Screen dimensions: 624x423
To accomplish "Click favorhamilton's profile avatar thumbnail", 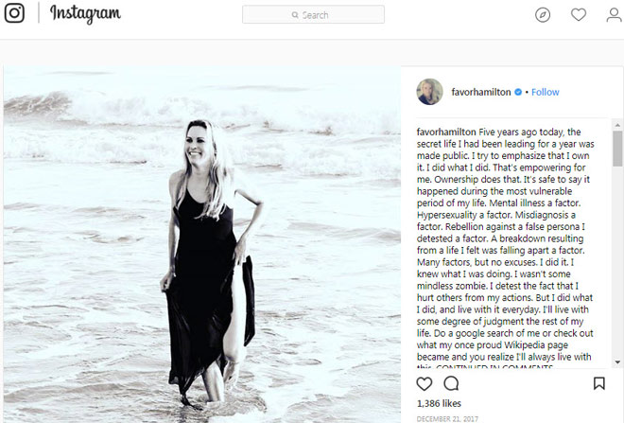I will [429, 92].
